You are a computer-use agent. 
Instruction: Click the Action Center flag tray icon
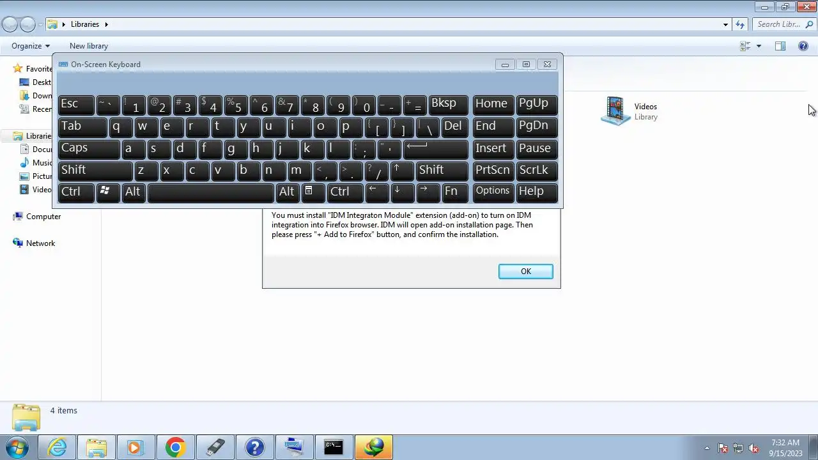(723, 448)
